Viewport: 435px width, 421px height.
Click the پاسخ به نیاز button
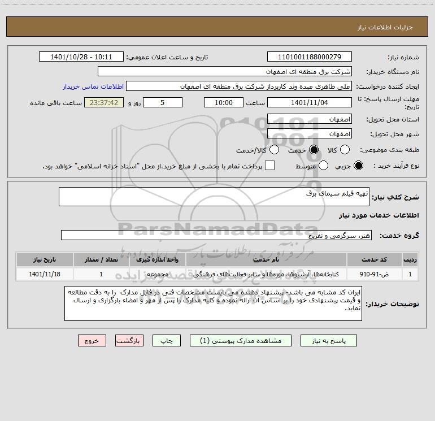(328, 341)
